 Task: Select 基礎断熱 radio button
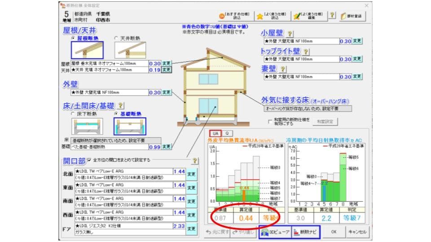click(x=116, y=113)
